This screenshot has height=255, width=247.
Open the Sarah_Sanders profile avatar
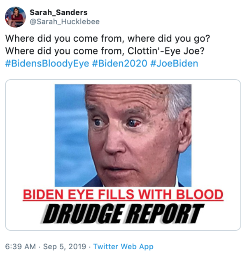[15, 17]
